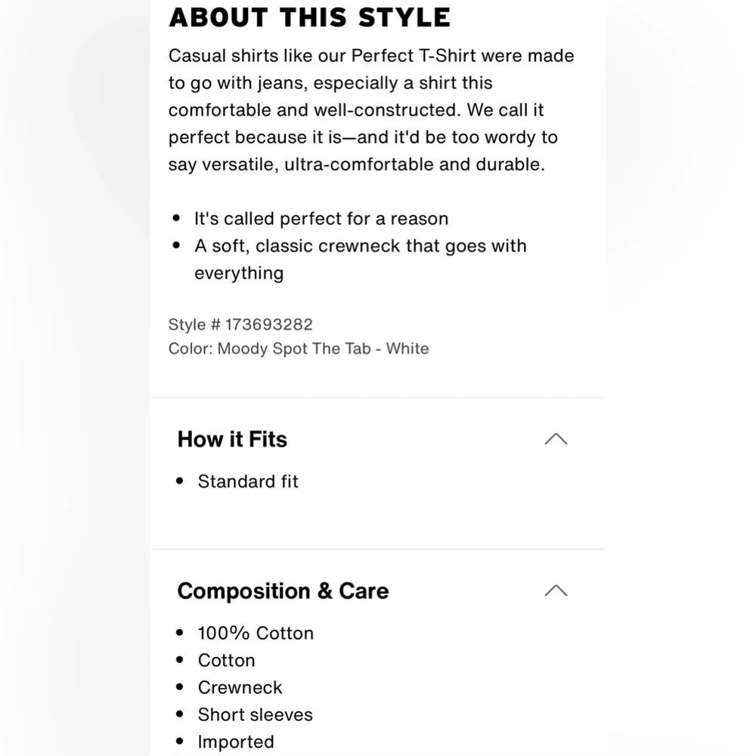
Task: Click the Color: Moody Spot The Tab line
Action: (x=299, y=349)
